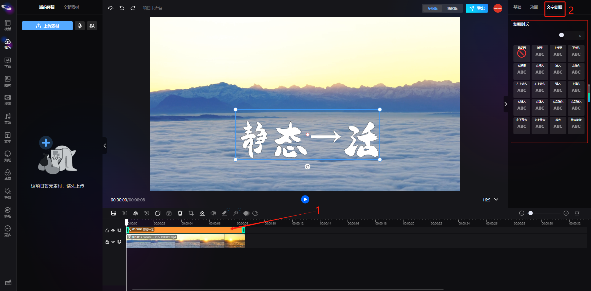The image size is (591, 291).
Task: Click the volume speaker icon in timeline toolbar
Action: pos(213,213)
